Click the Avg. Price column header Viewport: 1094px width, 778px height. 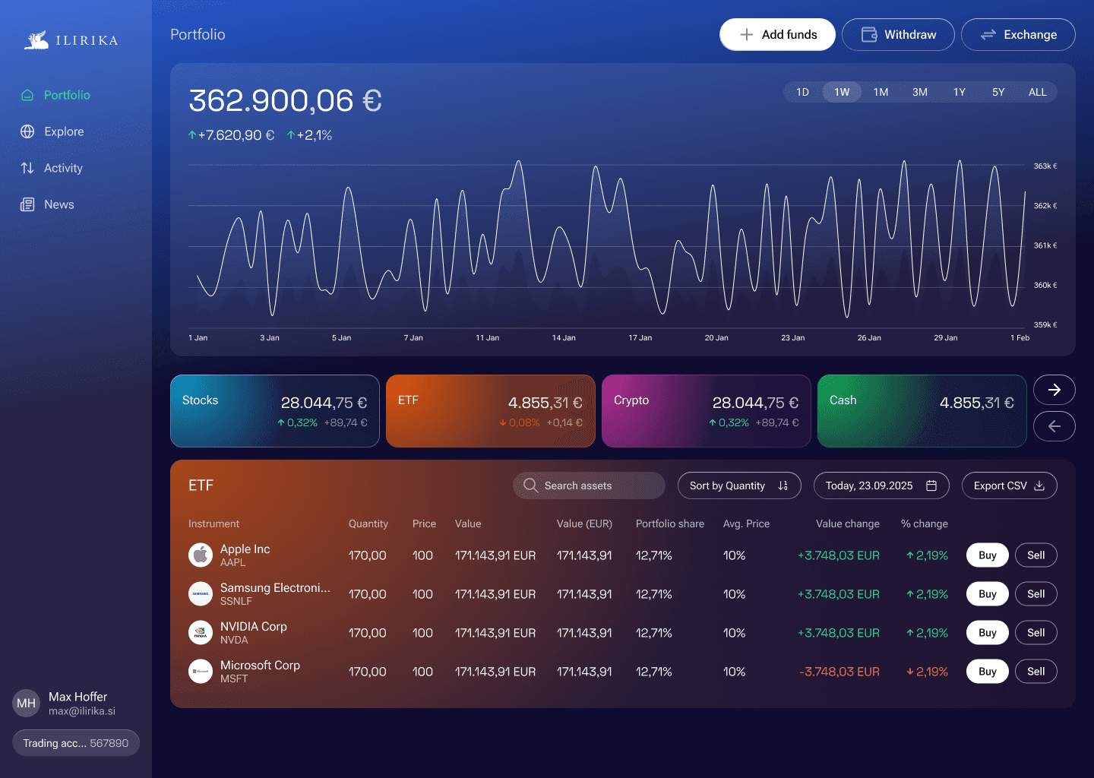747,523
